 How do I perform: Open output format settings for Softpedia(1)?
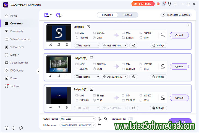pyautogui.click(x=163, y=66)
